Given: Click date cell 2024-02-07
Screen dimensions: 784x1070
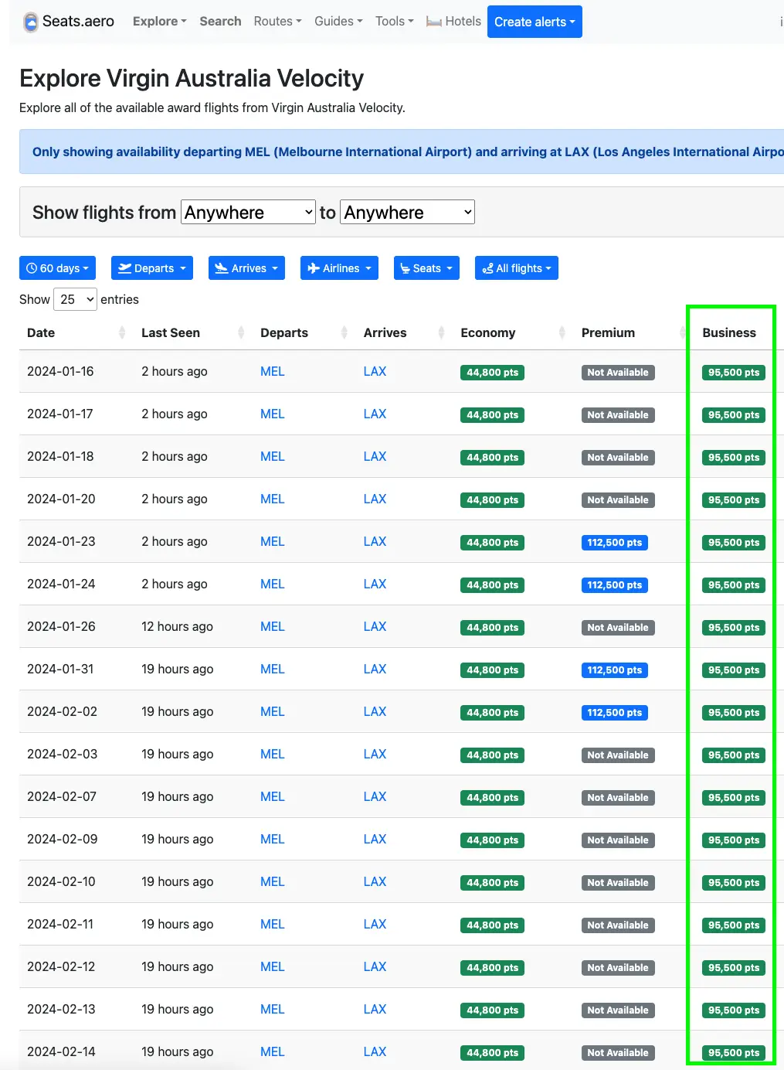Looking at the screenshot, I should 62,796.
